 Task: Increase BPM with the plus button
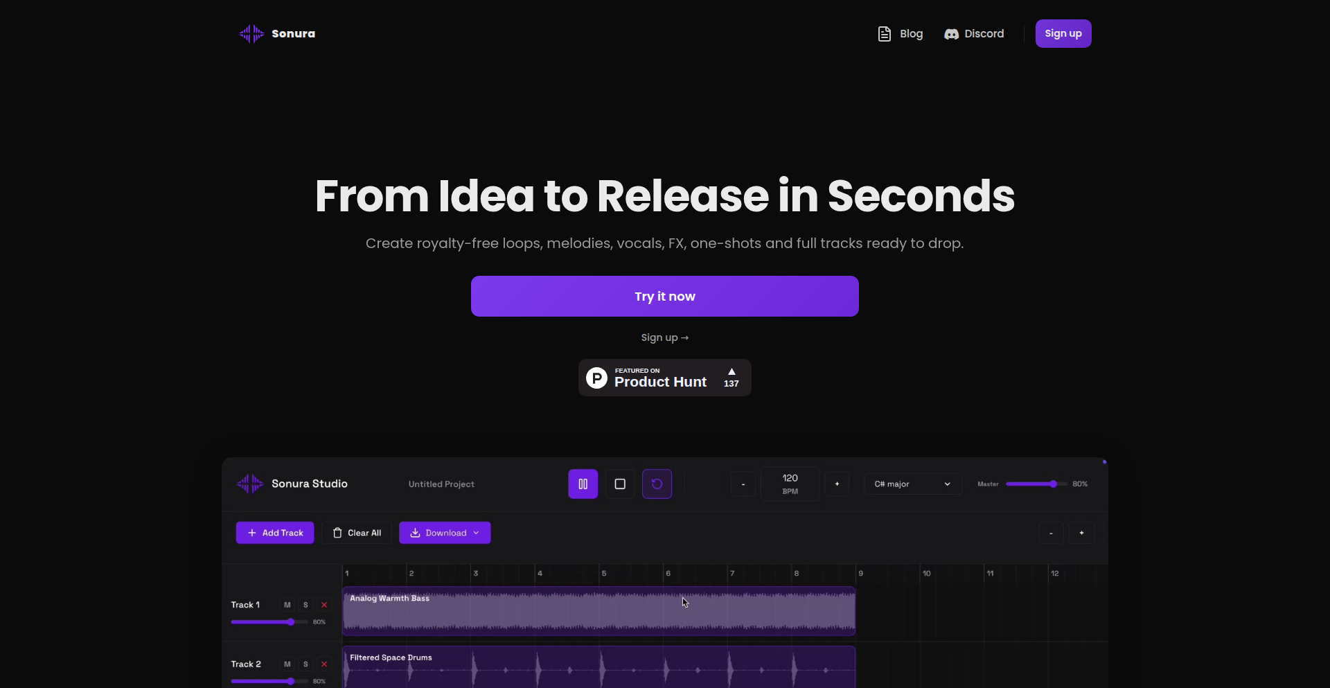point(837,484)
